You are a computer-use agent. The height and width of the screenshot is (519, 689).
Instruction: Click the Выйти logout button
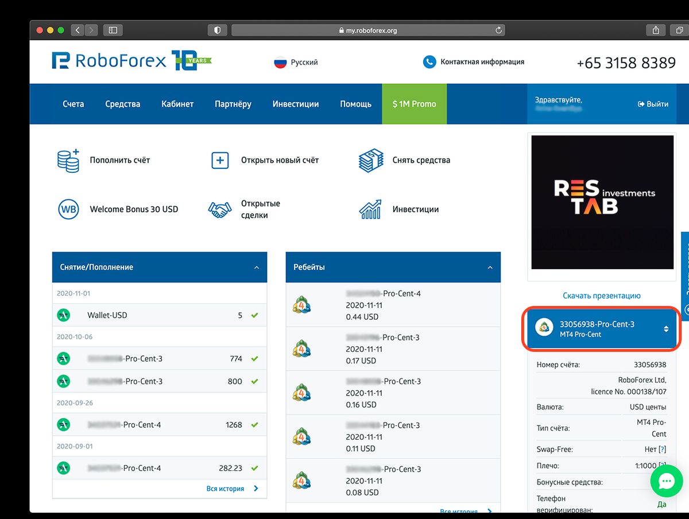653,104
